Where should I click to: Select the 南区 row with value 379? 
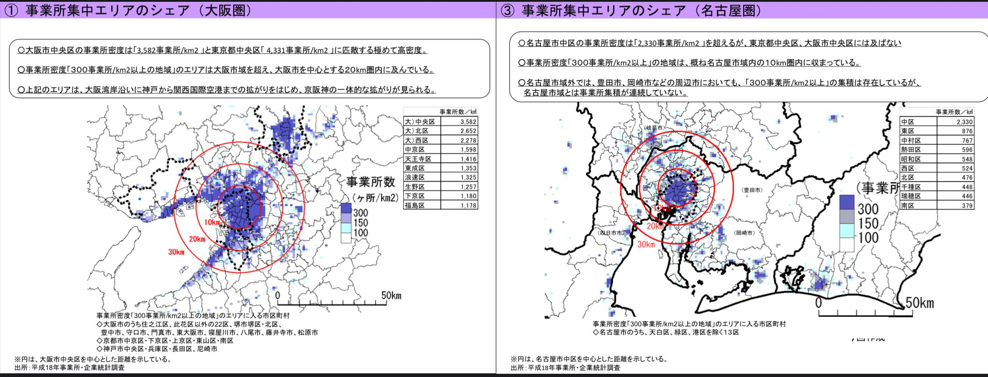point(937,205)
